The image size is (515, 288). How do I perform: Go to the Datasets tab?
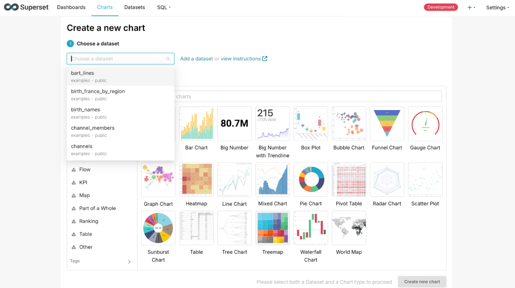click(134, 7)
